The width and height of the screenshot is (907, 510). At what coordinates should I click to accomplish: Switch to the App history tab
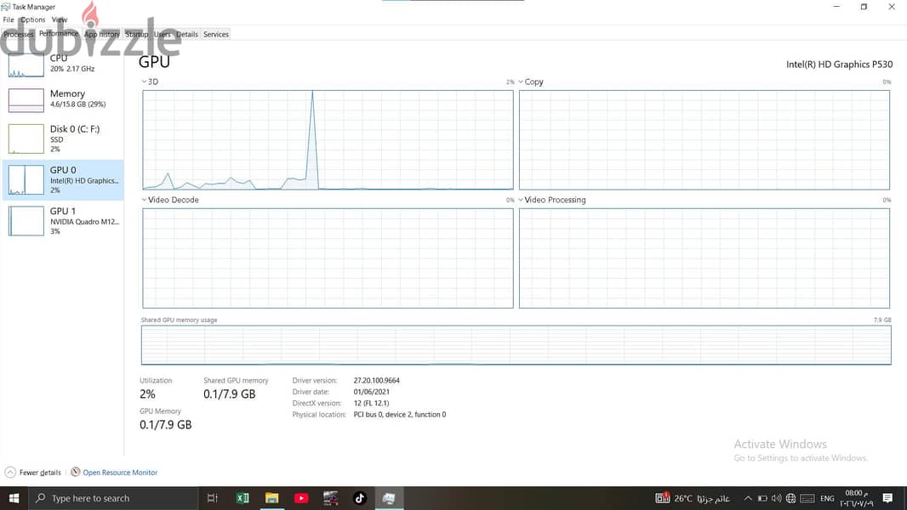pos(102,35)
